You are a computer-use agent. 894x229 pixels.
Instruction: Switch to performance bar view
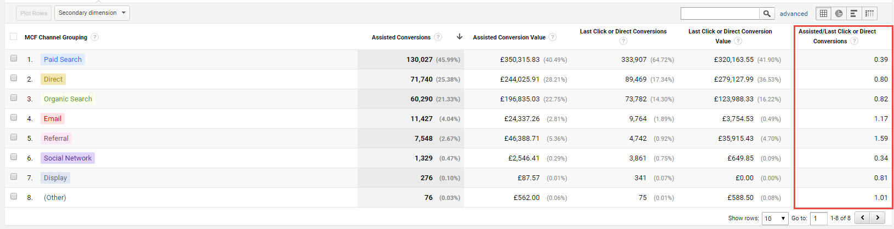pyautogui.click(x=854, y=14)
